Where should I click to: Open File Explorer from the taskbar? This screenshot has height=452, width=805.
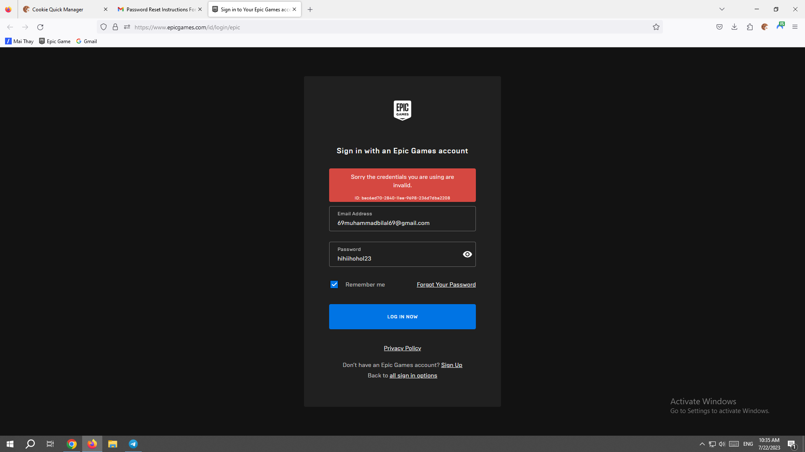[112, 444]
